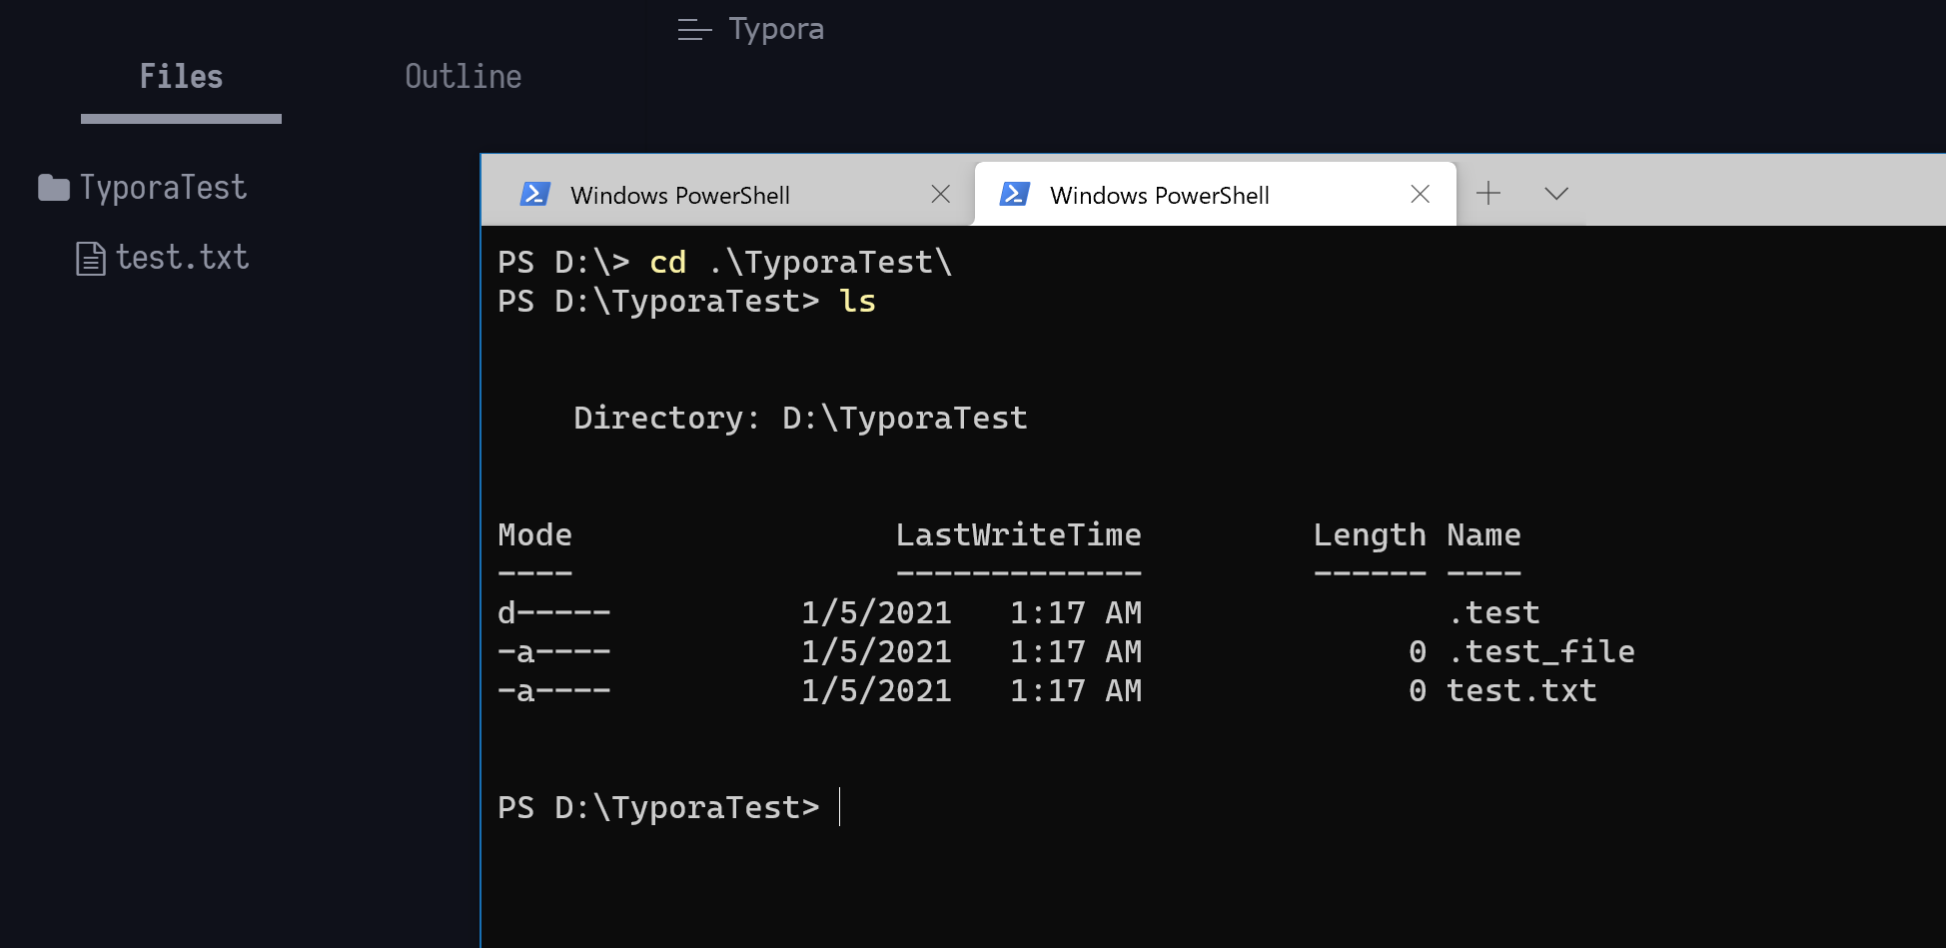Close the first Windows PowerShell tab
Screen dimensions: 1946x948
(940, 195)
